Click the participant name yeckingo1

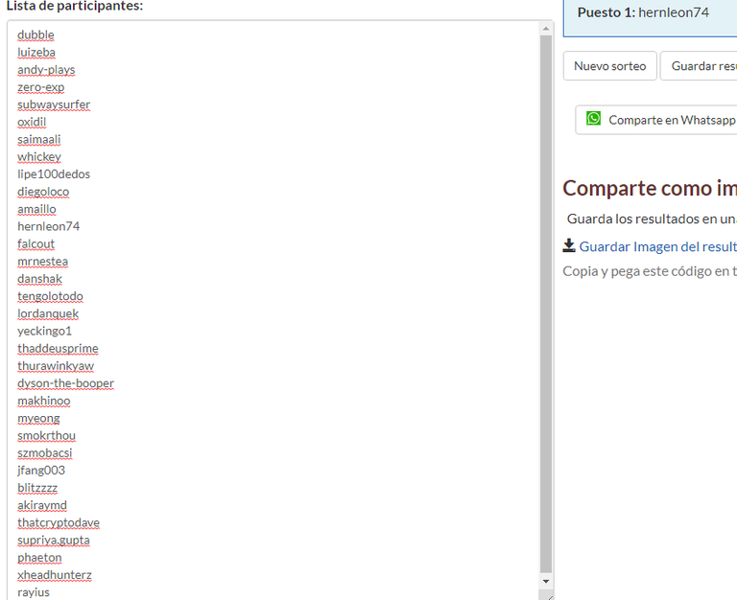(x=45, y=331)
